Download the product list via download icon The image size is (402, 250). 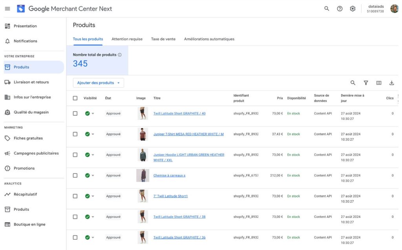(x=391, y=83)
